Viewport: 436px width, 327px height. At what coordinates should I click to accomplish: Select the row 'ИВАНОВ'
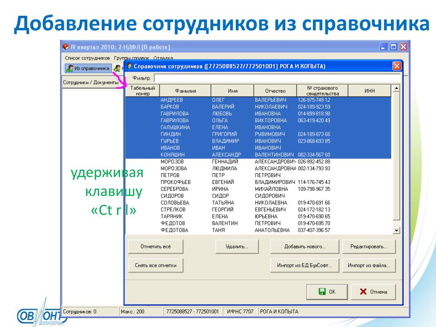pos(258,148)
